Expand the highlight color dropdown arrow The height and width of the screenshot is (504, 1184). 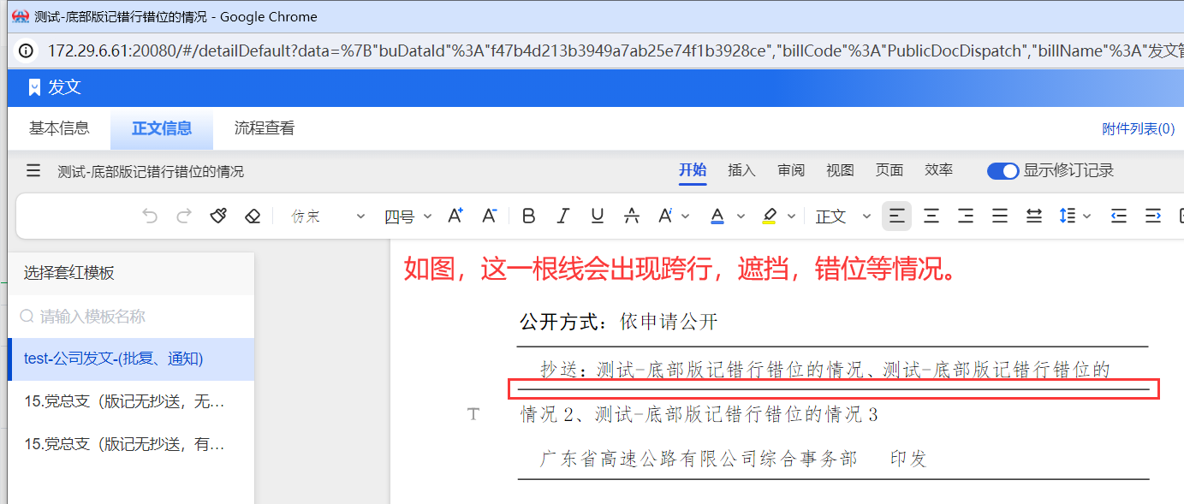[x=791, y=216]
